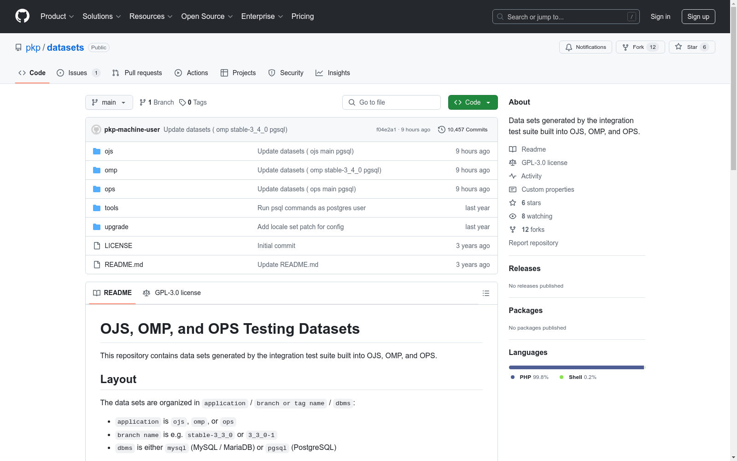Click the tag icon beside 0 Tags

[182, 102]
